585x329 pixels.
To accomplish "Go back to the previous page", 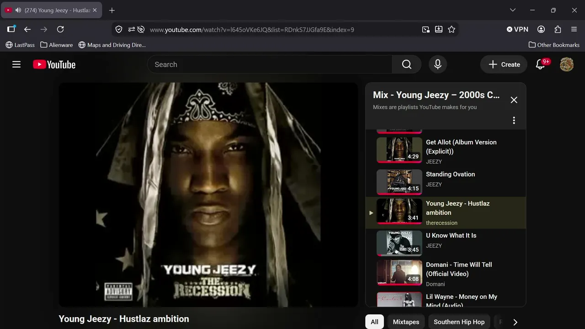I will click(27, 29).
